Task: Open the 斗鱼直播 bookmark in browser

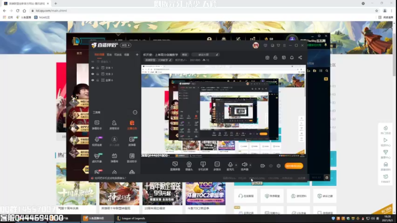Action: [23, 17]
